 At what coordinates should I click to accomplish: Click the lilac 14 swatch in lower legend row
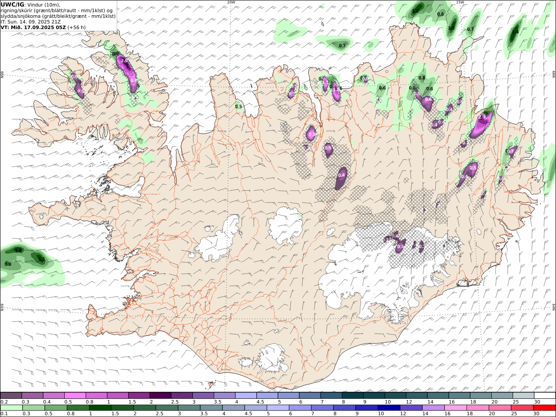click(x=433, y=408)
